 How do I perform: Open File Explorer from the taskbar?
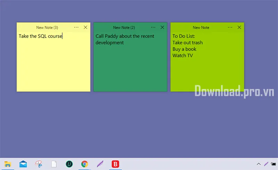(x=8, y=164)
